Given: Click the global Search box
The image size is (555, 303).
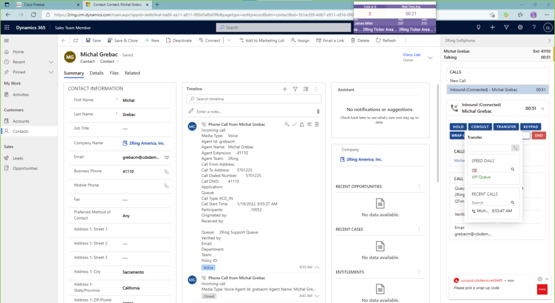Looking at the screenshot, I should (x=283, y=28).
